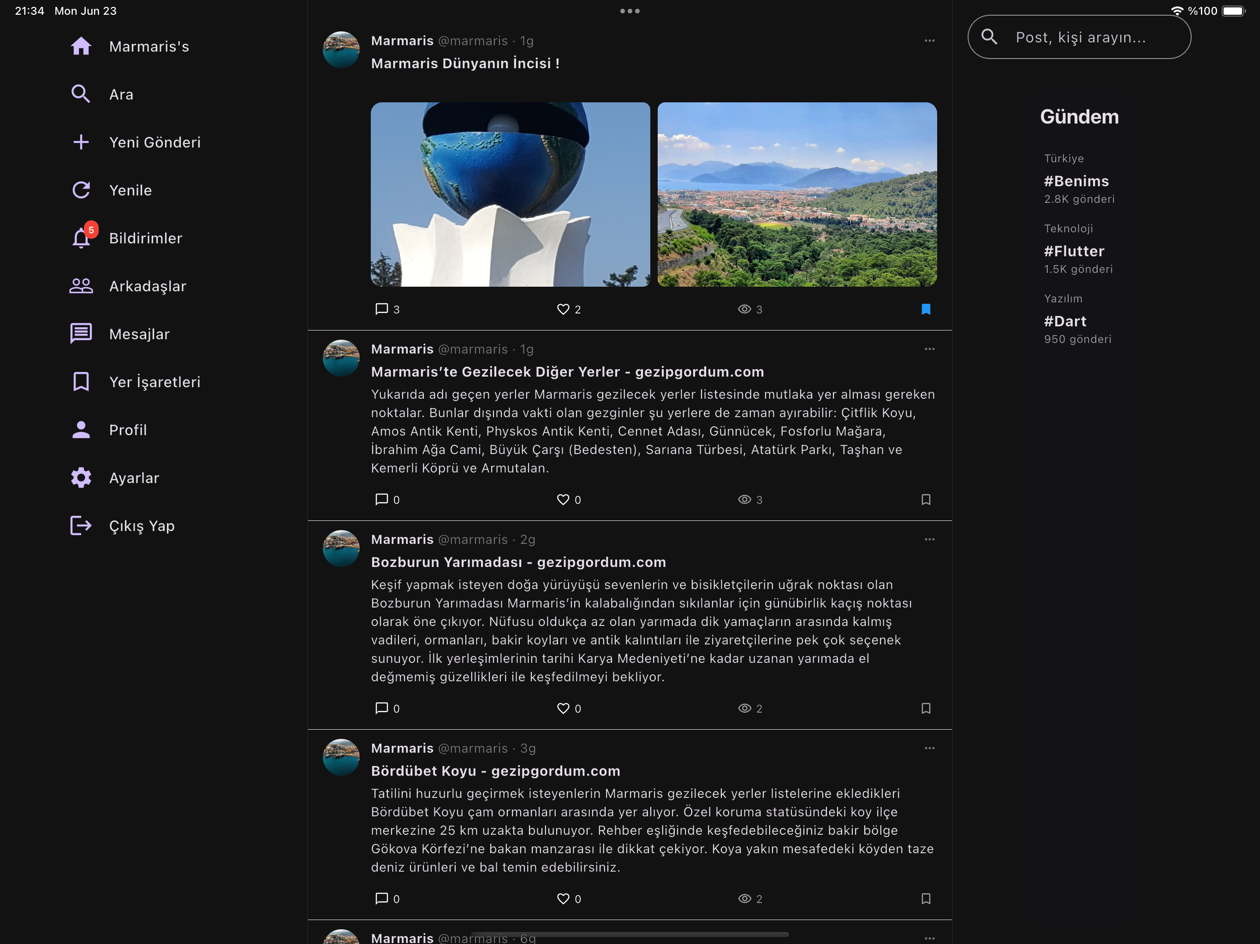Remove bookmark from Marmaris Dünyanın İncisi post
Viewport: 1260px width, 944px height.
click(926, 309)
